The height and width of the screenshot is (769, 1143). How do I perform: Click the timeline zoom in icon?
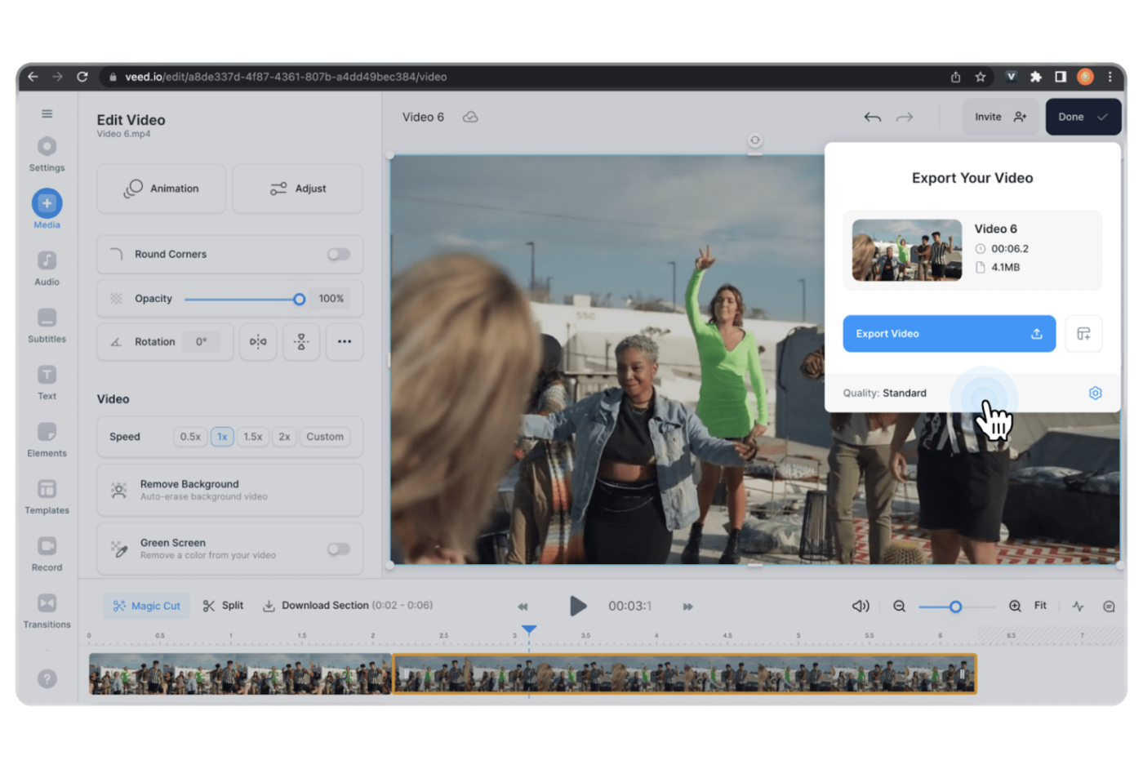tap(1015, 606)
